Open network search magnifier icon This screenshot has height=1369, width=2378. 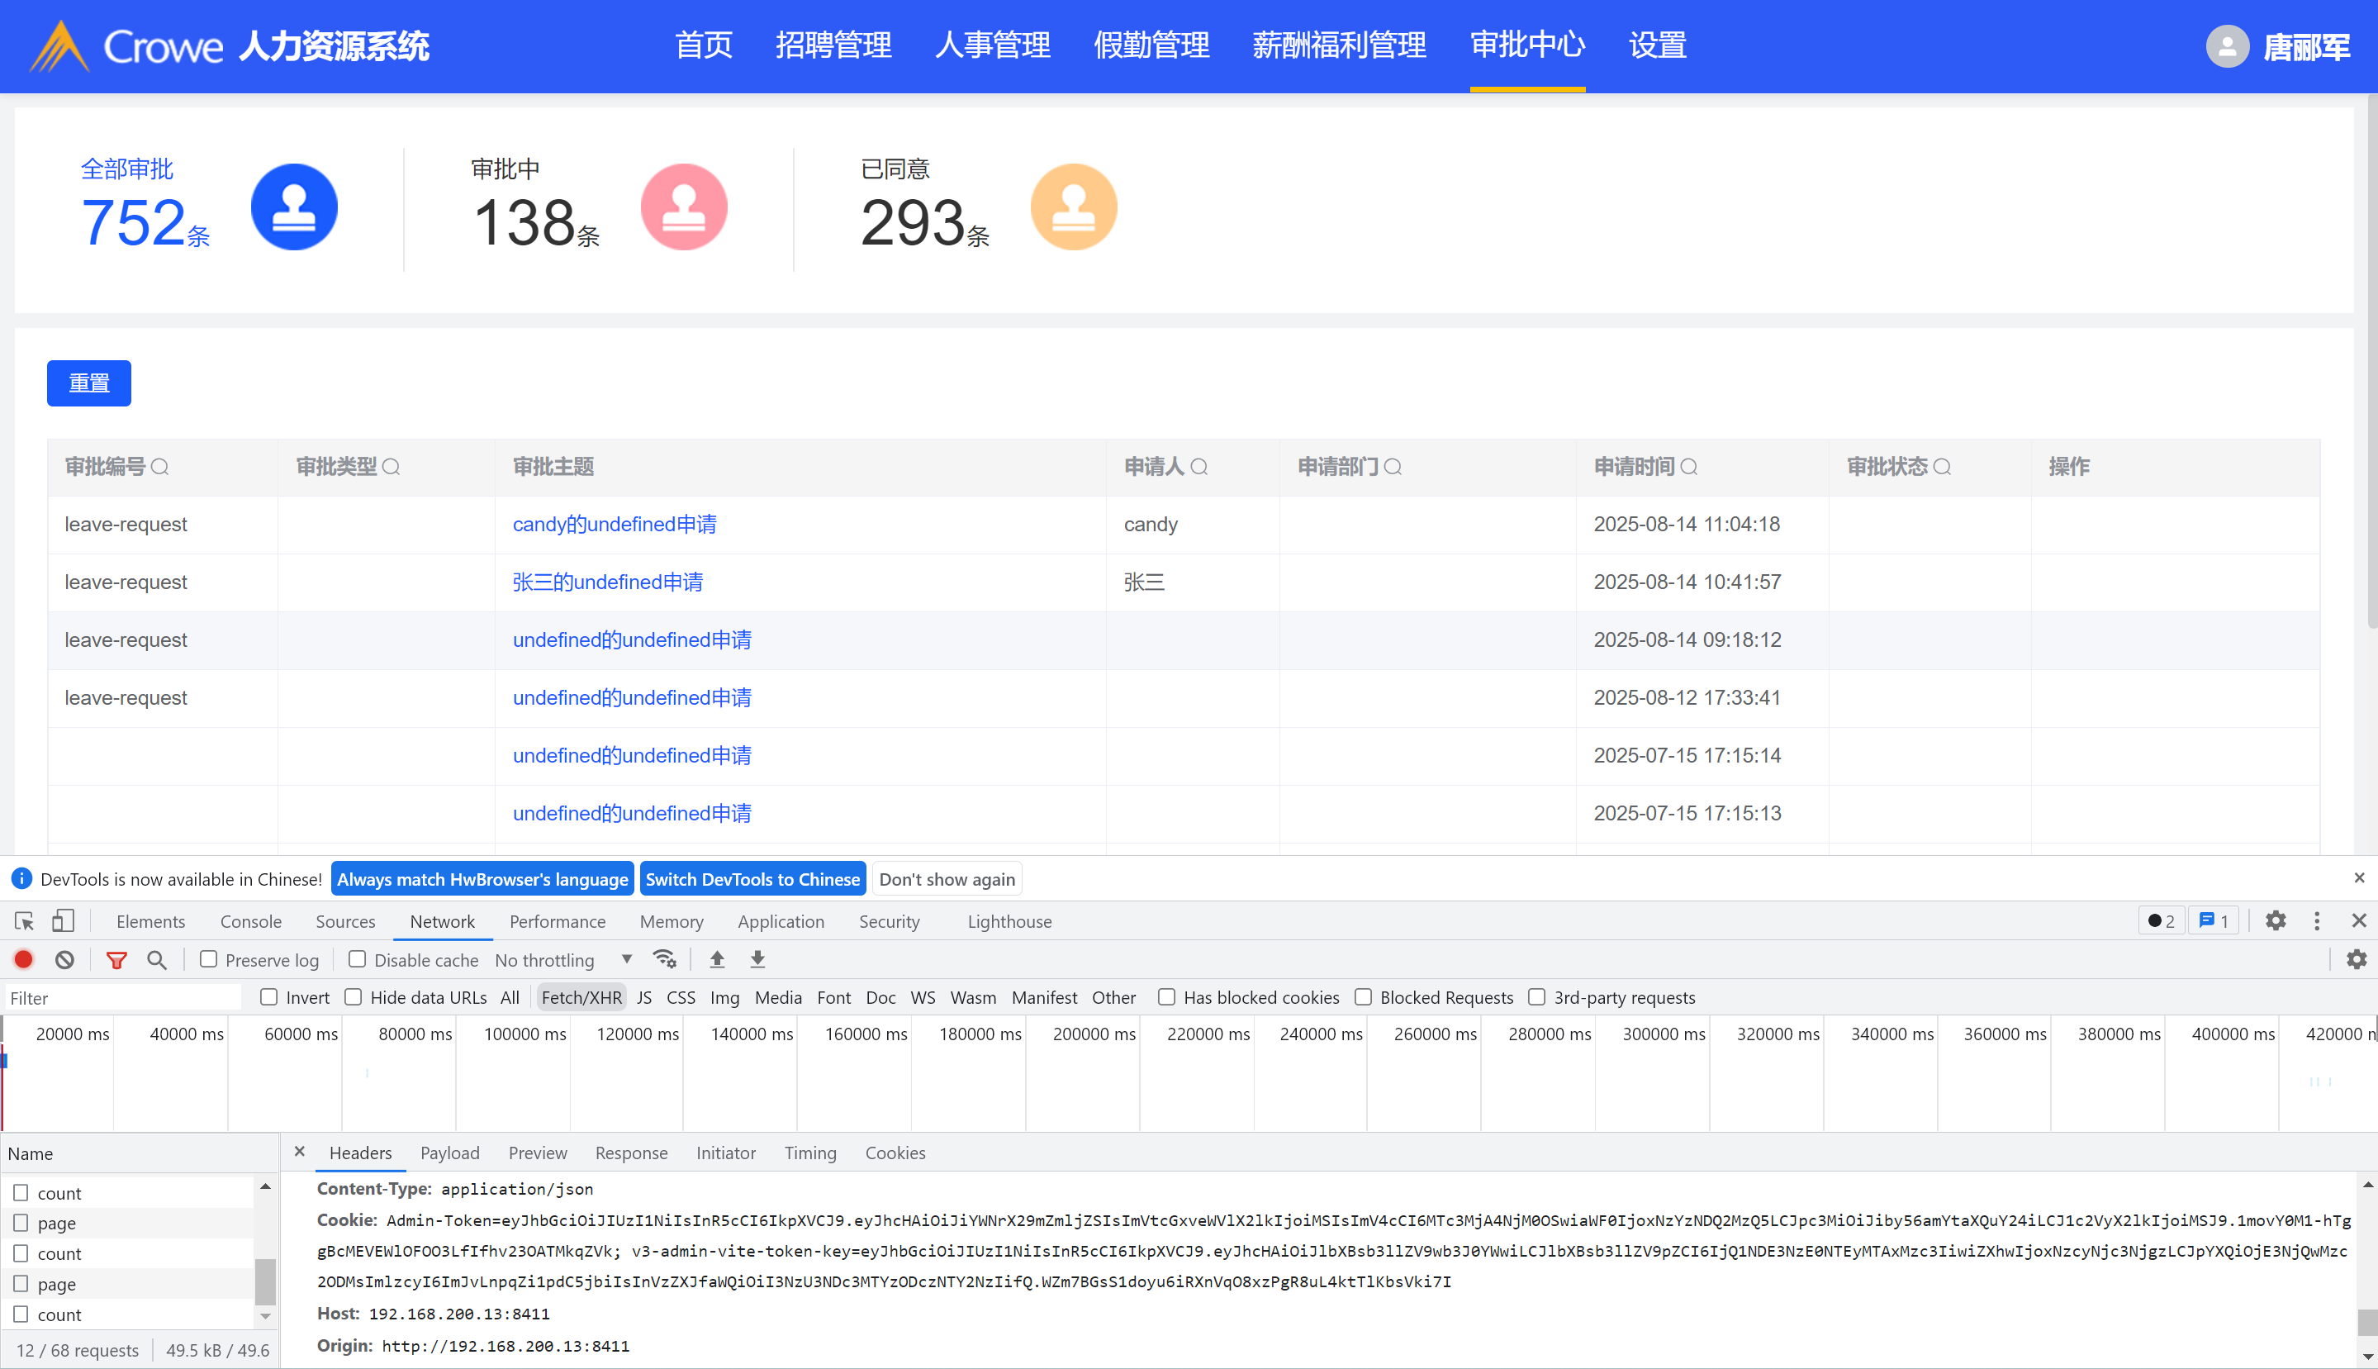tap(157, 959)
